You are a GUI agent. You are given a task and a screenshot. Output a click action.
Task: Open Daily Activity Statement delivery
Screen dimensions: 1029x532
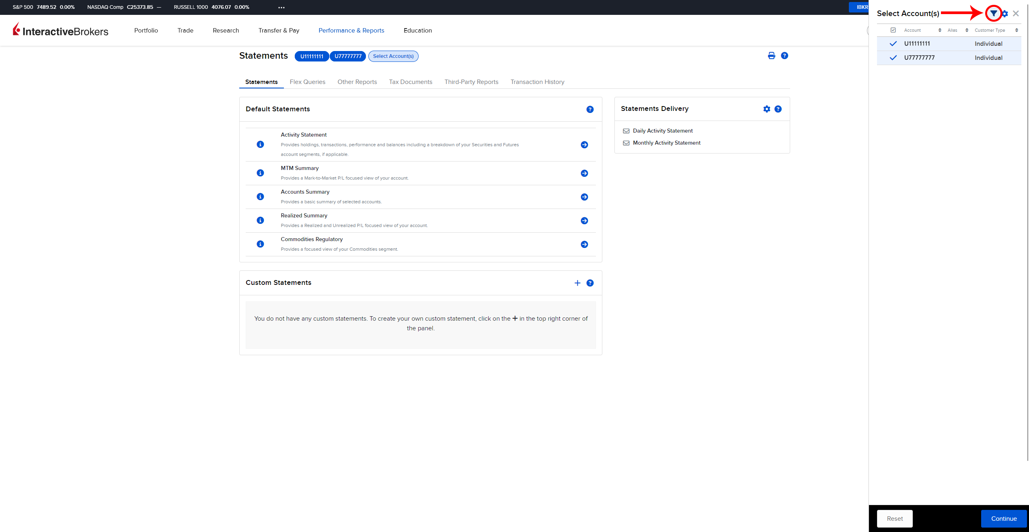(663, 131)
